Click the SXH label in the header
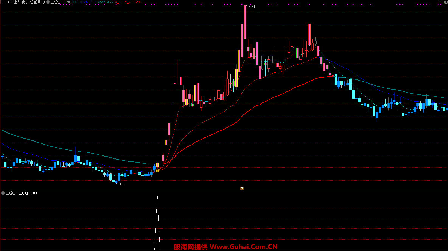This screenshot has width=448, height=251. point(139,2)
